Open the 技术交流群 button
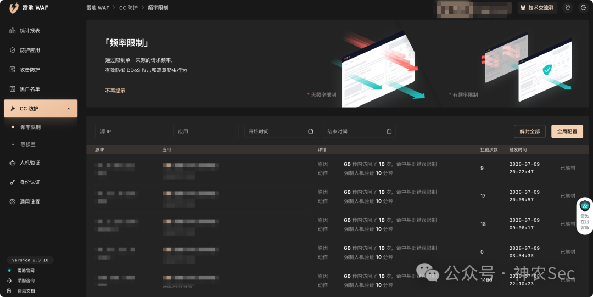The width and height of the screenshot is (593, 297). 538,8
